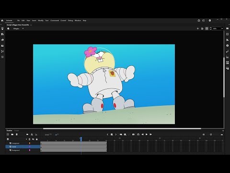This screenshot has height=173, width=230.
Task: Open the Swatches grid icon in right dock
Action: pyautogui.click(x=228, y=62)
